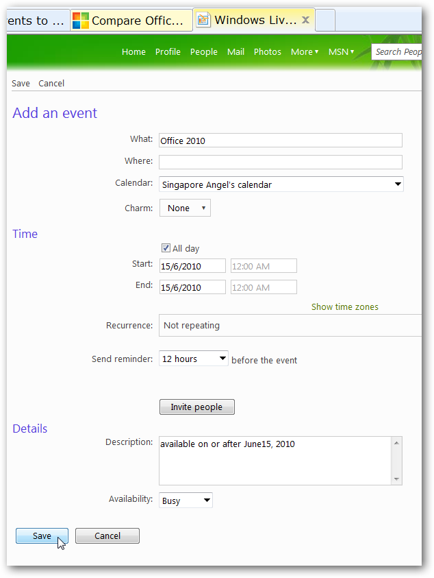Open the Send reminder 12 hours dropdown
This screenshot has width=434, height=578.
click(x=194, y=359)
